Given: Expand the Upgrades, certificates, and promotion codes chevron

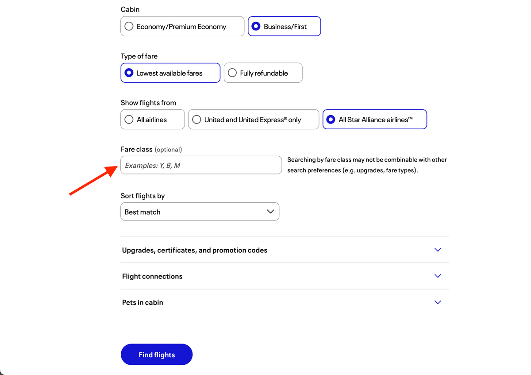Looking at the screenshot, I should [x=438, y=250].
